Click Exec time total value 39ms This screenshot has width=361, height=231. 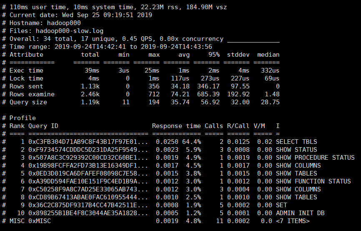coord(92,70)
